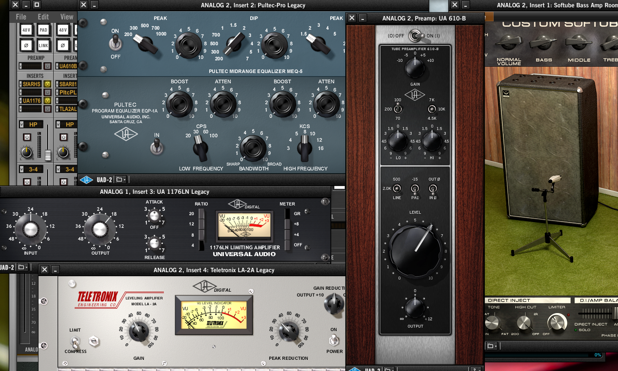Click the KCS high frequency selector on EQP-1A
Screen dimensions: 618x371
[x=305, y=148]
